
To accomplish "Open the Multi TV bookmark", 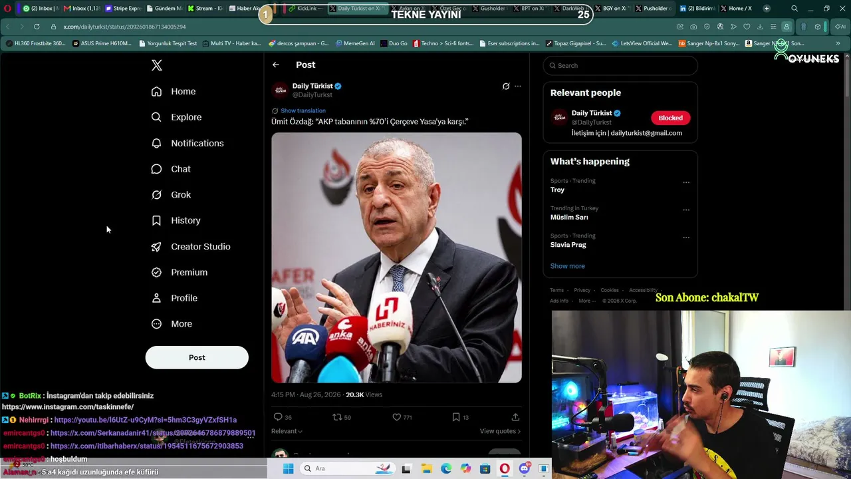I will 231,43.
